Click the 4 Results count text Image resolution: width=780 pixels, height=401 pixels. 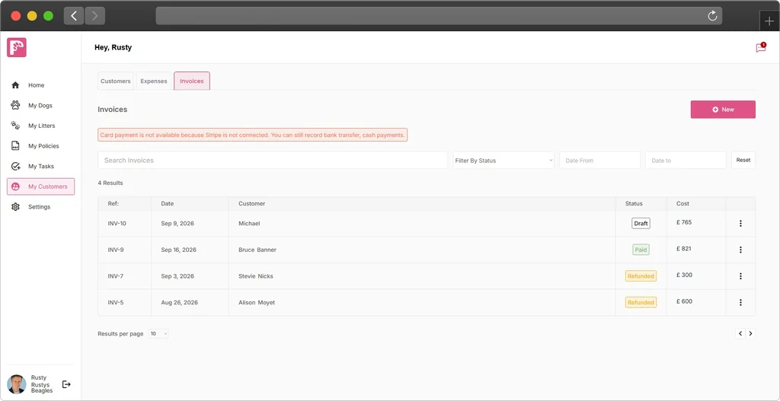pyautogui.click(x=110, y=183)
